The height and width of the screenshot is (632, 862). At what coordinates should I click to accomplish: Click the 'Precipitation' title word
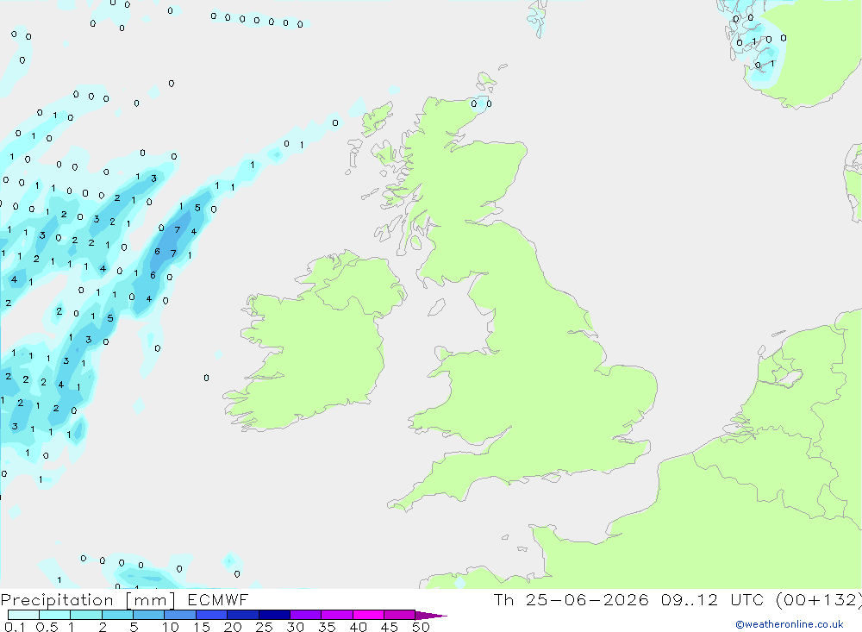coord(57,600)
